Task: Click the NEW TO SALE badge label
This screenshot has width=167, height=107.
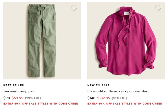Action: pyautogui.click(x=98, y=85)
